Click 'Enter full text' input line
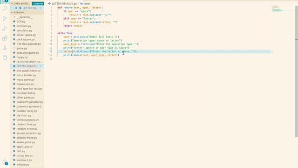The height and width of the screenshot is (168, 298). pos(91,37)
